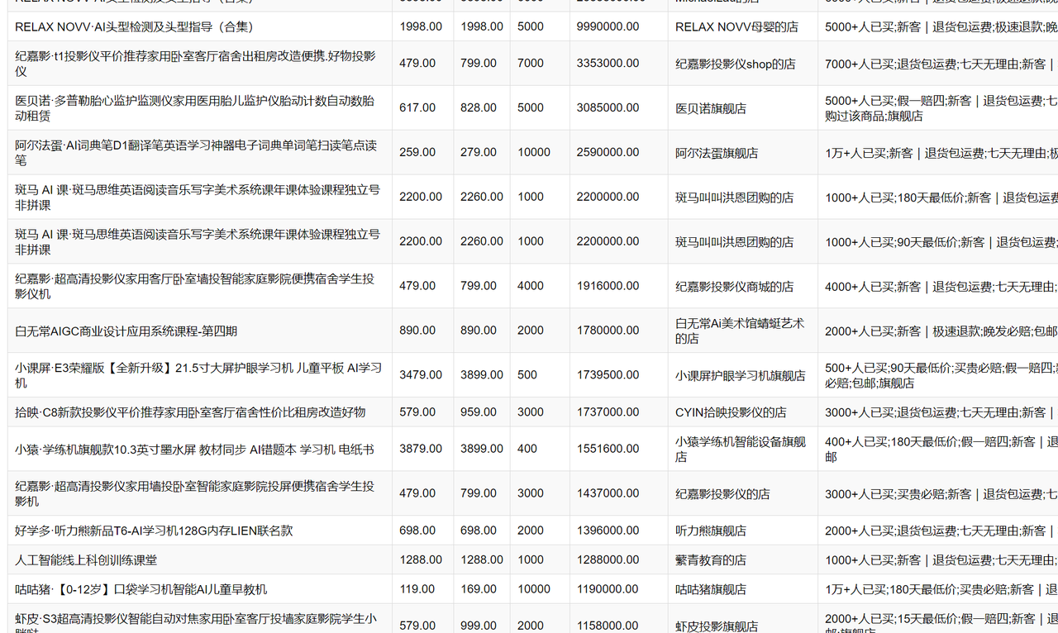Select the 虾皮·S3超高清投影仪 product title
Image resolution: width=1058 pixels, height=633 pixels.
point(195,621)
